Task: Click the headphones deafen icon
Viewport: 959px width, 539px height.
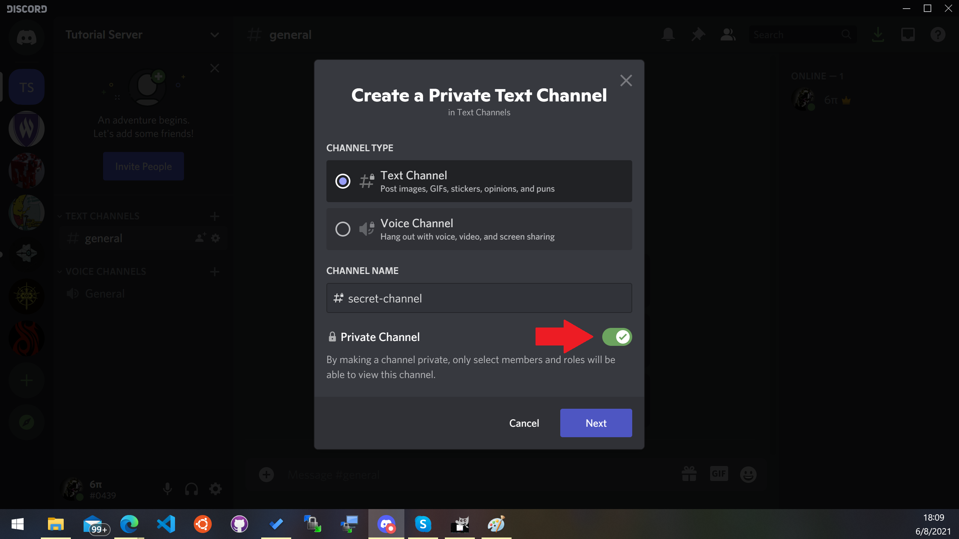Action: coord(192,489)
